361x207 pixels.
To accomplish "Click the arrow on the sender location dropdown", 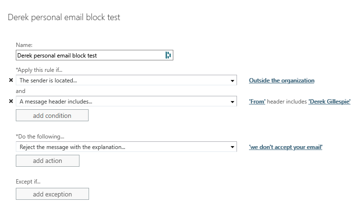I will pos(232,80).
